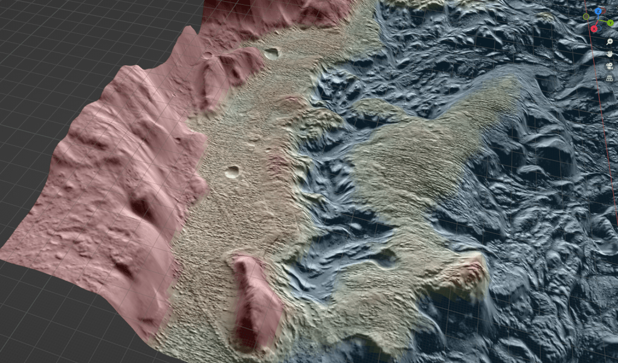Toggle perspective/orthographic grid icon
This screenshot has width=618, height=363.
point(610,78)
